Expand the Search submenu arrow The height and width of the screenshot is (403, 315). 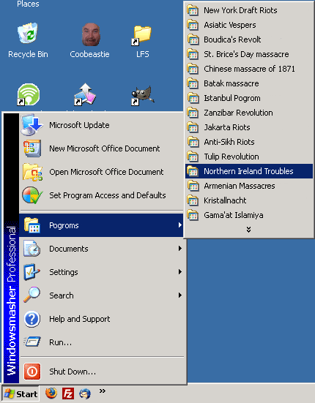(x=180, y=295)
